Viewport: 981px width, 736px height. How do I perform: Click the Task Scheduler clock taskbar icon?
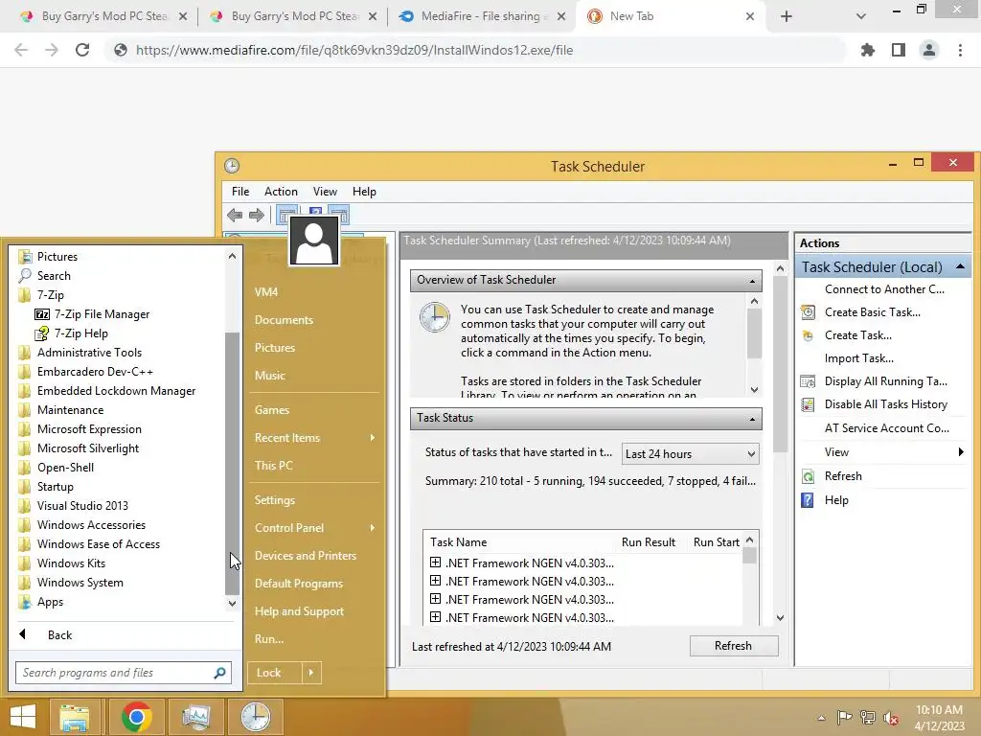(x=256, y=717)
